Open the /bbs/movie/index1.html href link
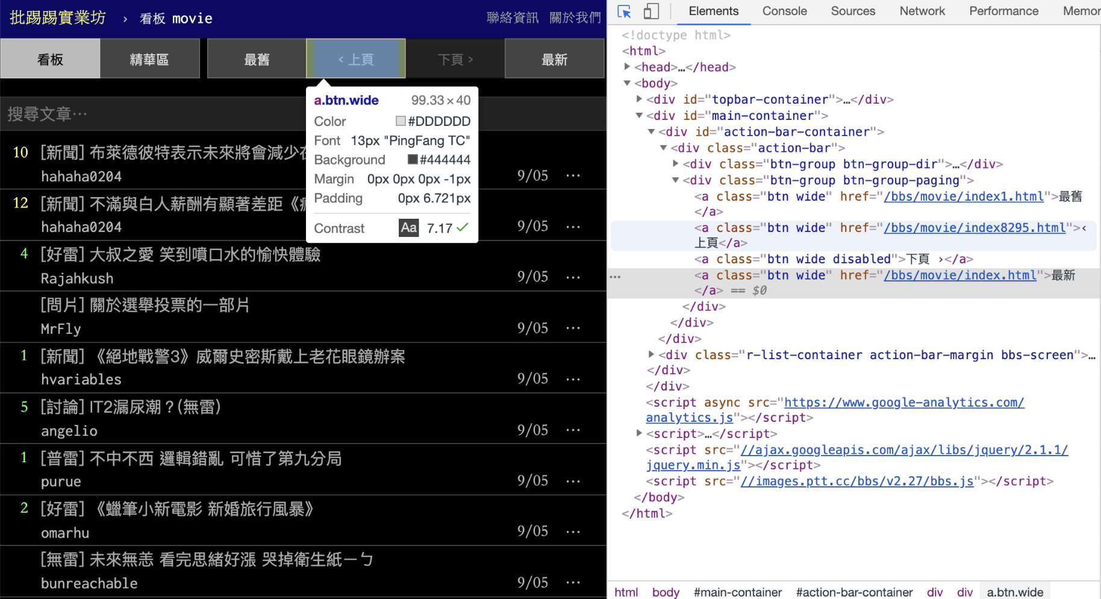Image resolution: width=1101 pixels, height=599 pixels. click(964, 196)
